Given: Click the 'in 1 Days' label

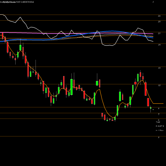Looking at the screenshot, I should pyautogui.click(x=160, y=130).
